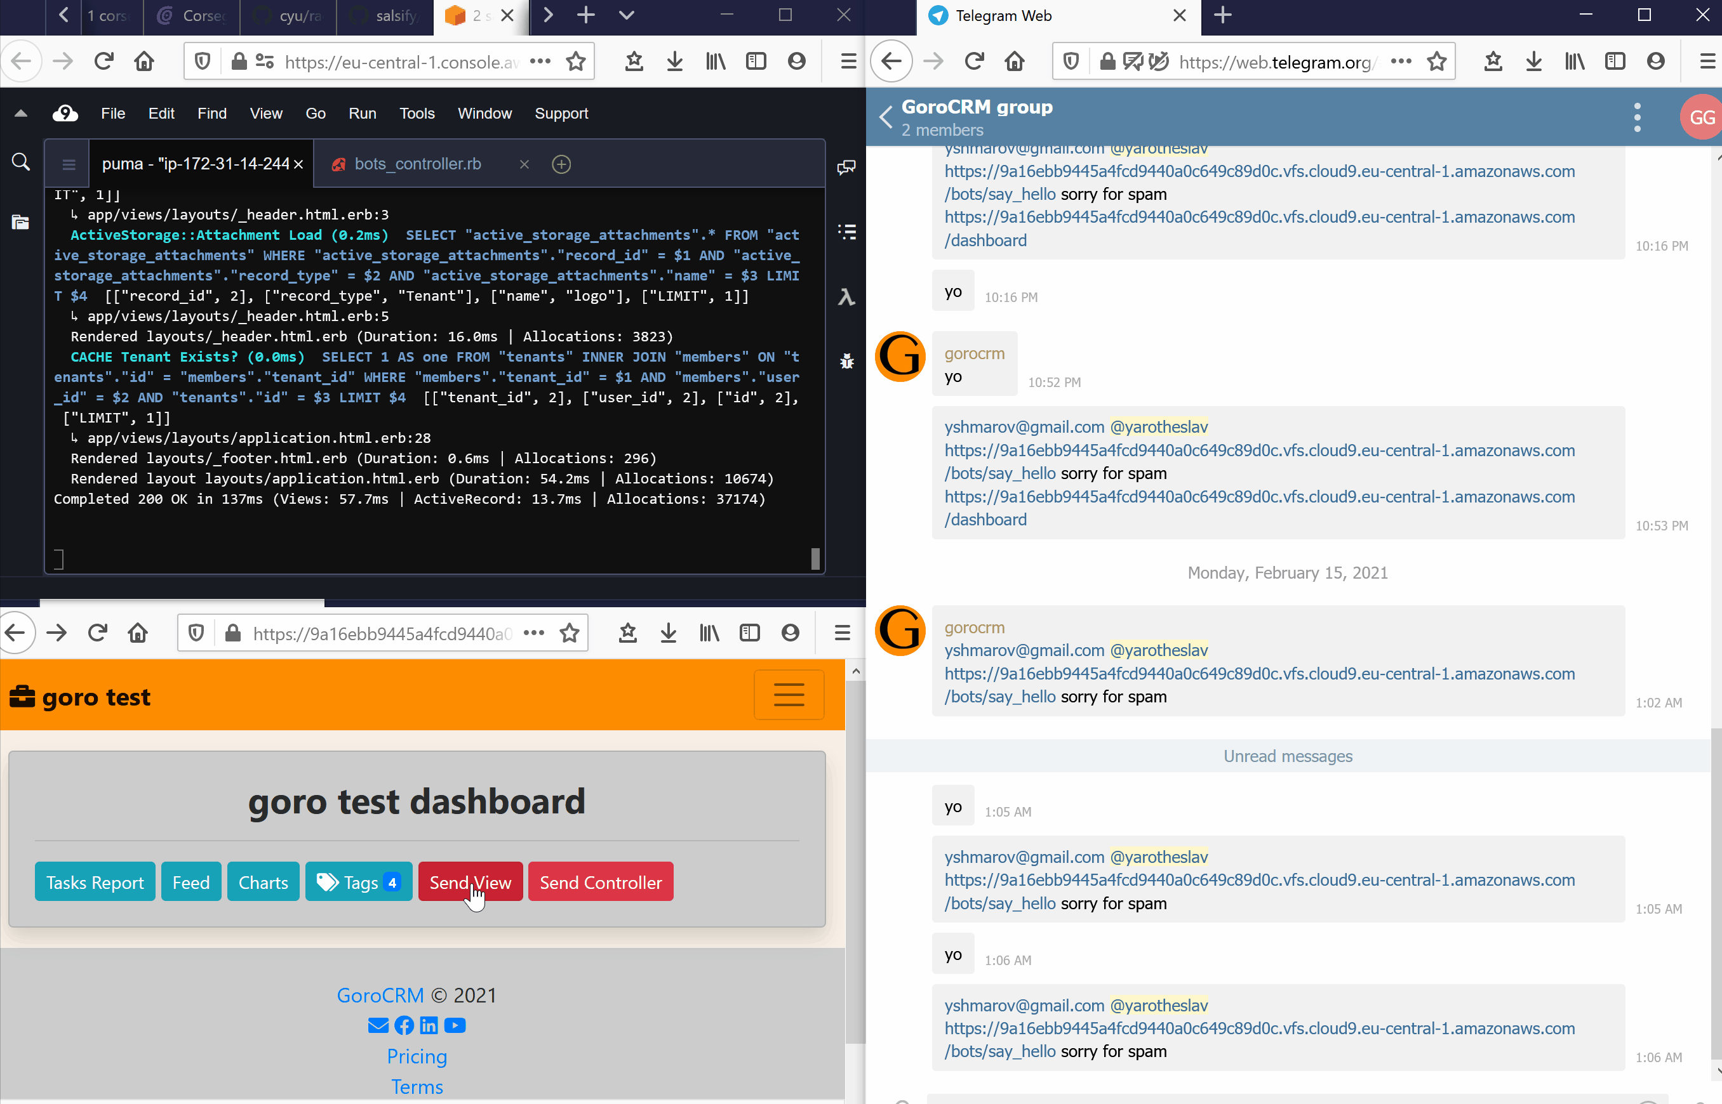
Task: Click the Facebook icon in footer
Action: (x=404, y=1025)
